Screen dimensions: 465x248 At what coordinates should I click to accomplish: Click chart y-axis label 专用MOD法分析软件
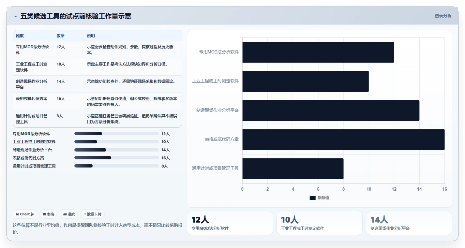point(219,52)
